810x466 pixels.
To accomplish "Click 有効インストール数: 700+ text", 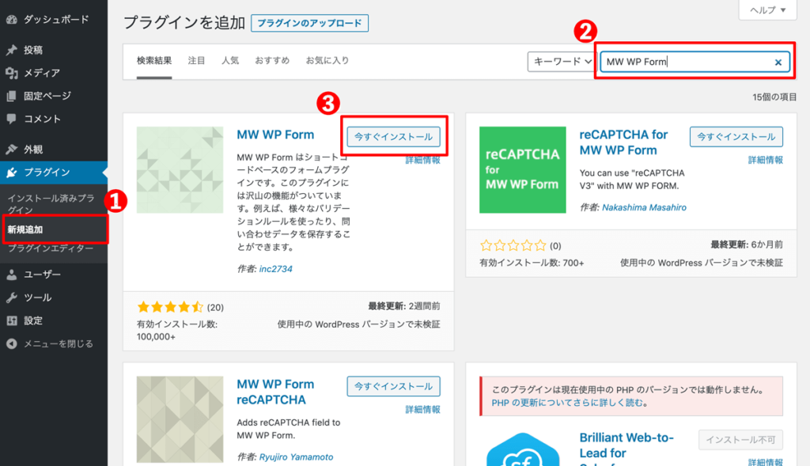I will pos(532,263).
